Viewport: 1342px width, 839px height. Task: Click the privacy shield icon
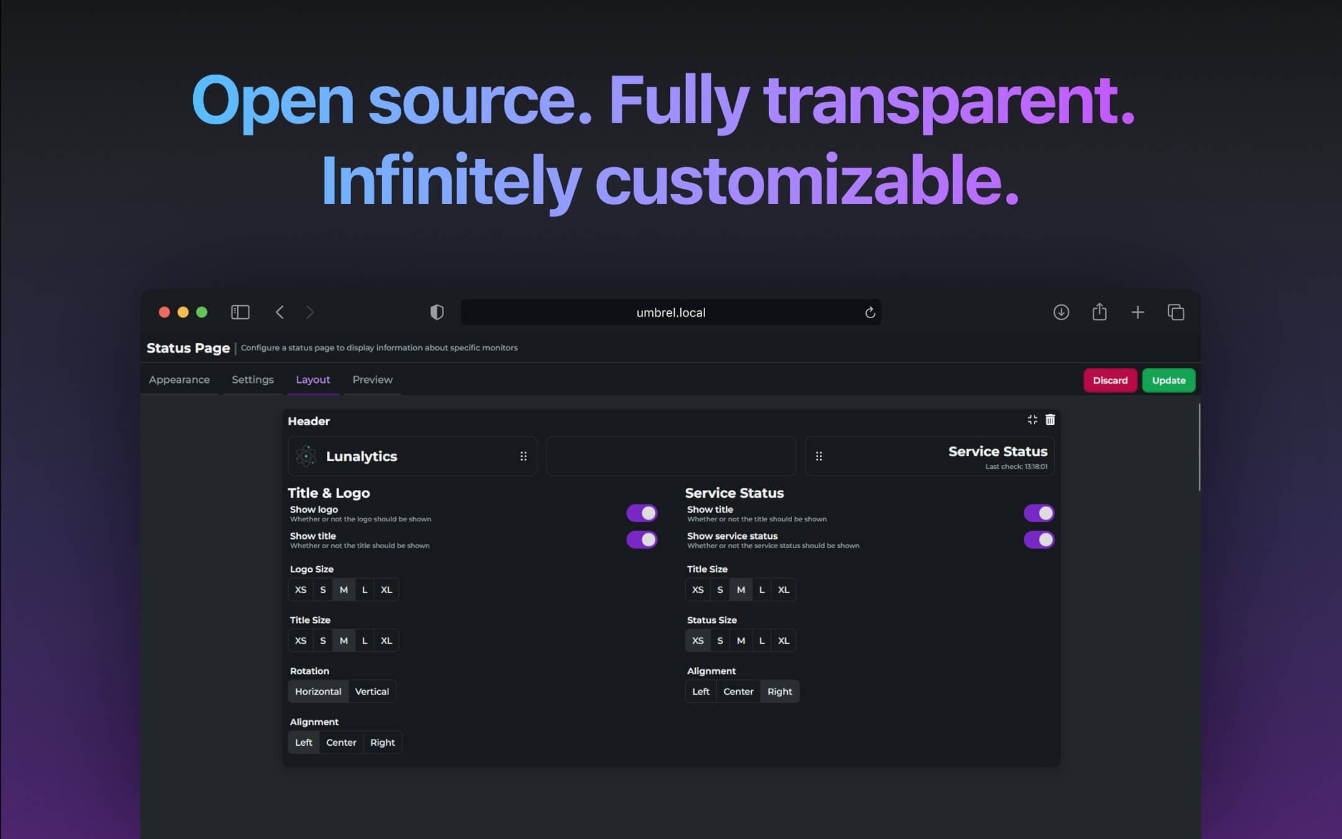437,312
